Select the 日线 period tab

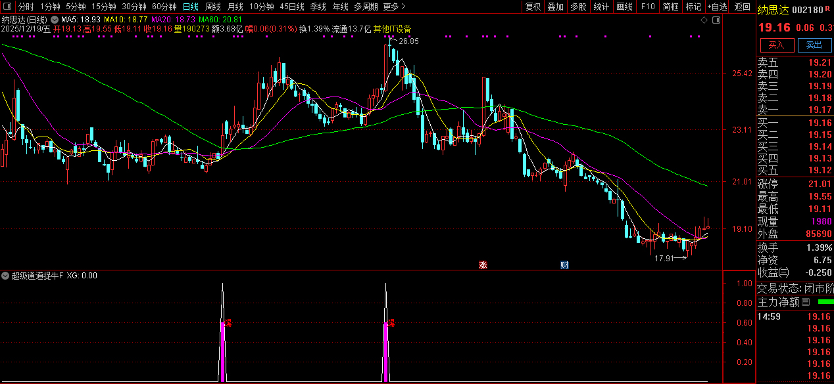190,7
